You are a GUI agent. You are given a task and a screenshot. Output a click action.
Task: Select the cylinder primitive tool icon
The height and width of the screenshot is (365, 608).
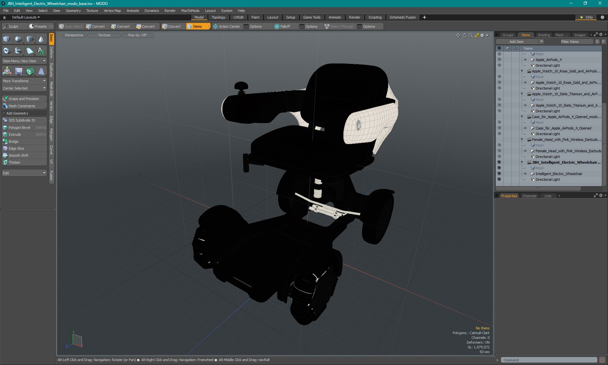click(x=29, y=39)
